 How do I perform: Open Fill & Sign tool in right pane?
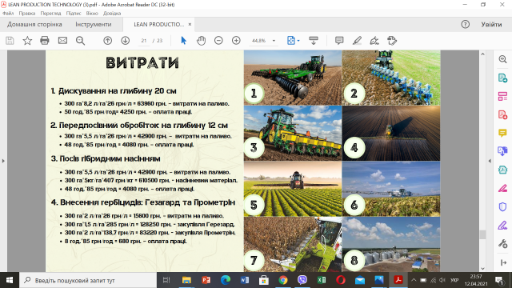(502, 226)
